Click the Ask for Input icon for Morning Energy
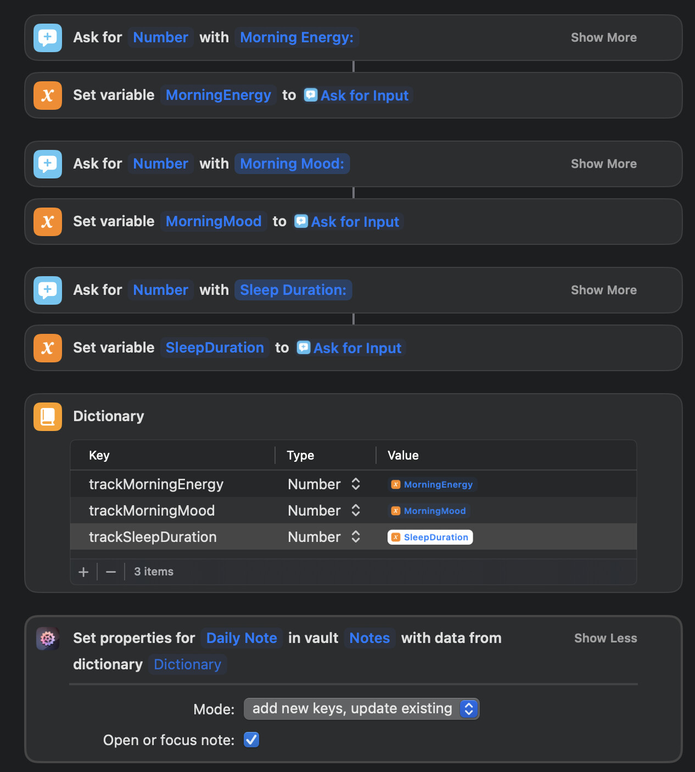Screen dimensions: 695x772 point(48,38)
